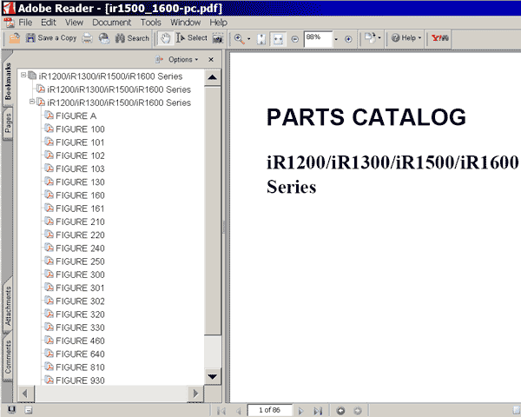Click the Adobe PDF document icon in menu bar
The image size is (521, 417).
pos(9,23)
